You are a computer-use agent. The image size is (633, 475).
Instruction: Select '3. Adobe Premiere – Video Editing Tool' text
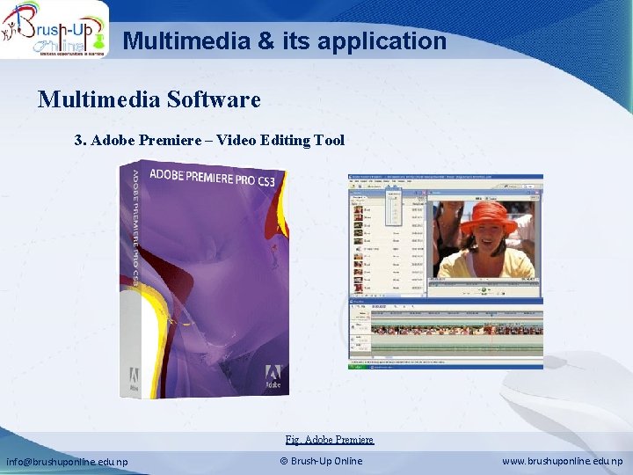point(209,140)
